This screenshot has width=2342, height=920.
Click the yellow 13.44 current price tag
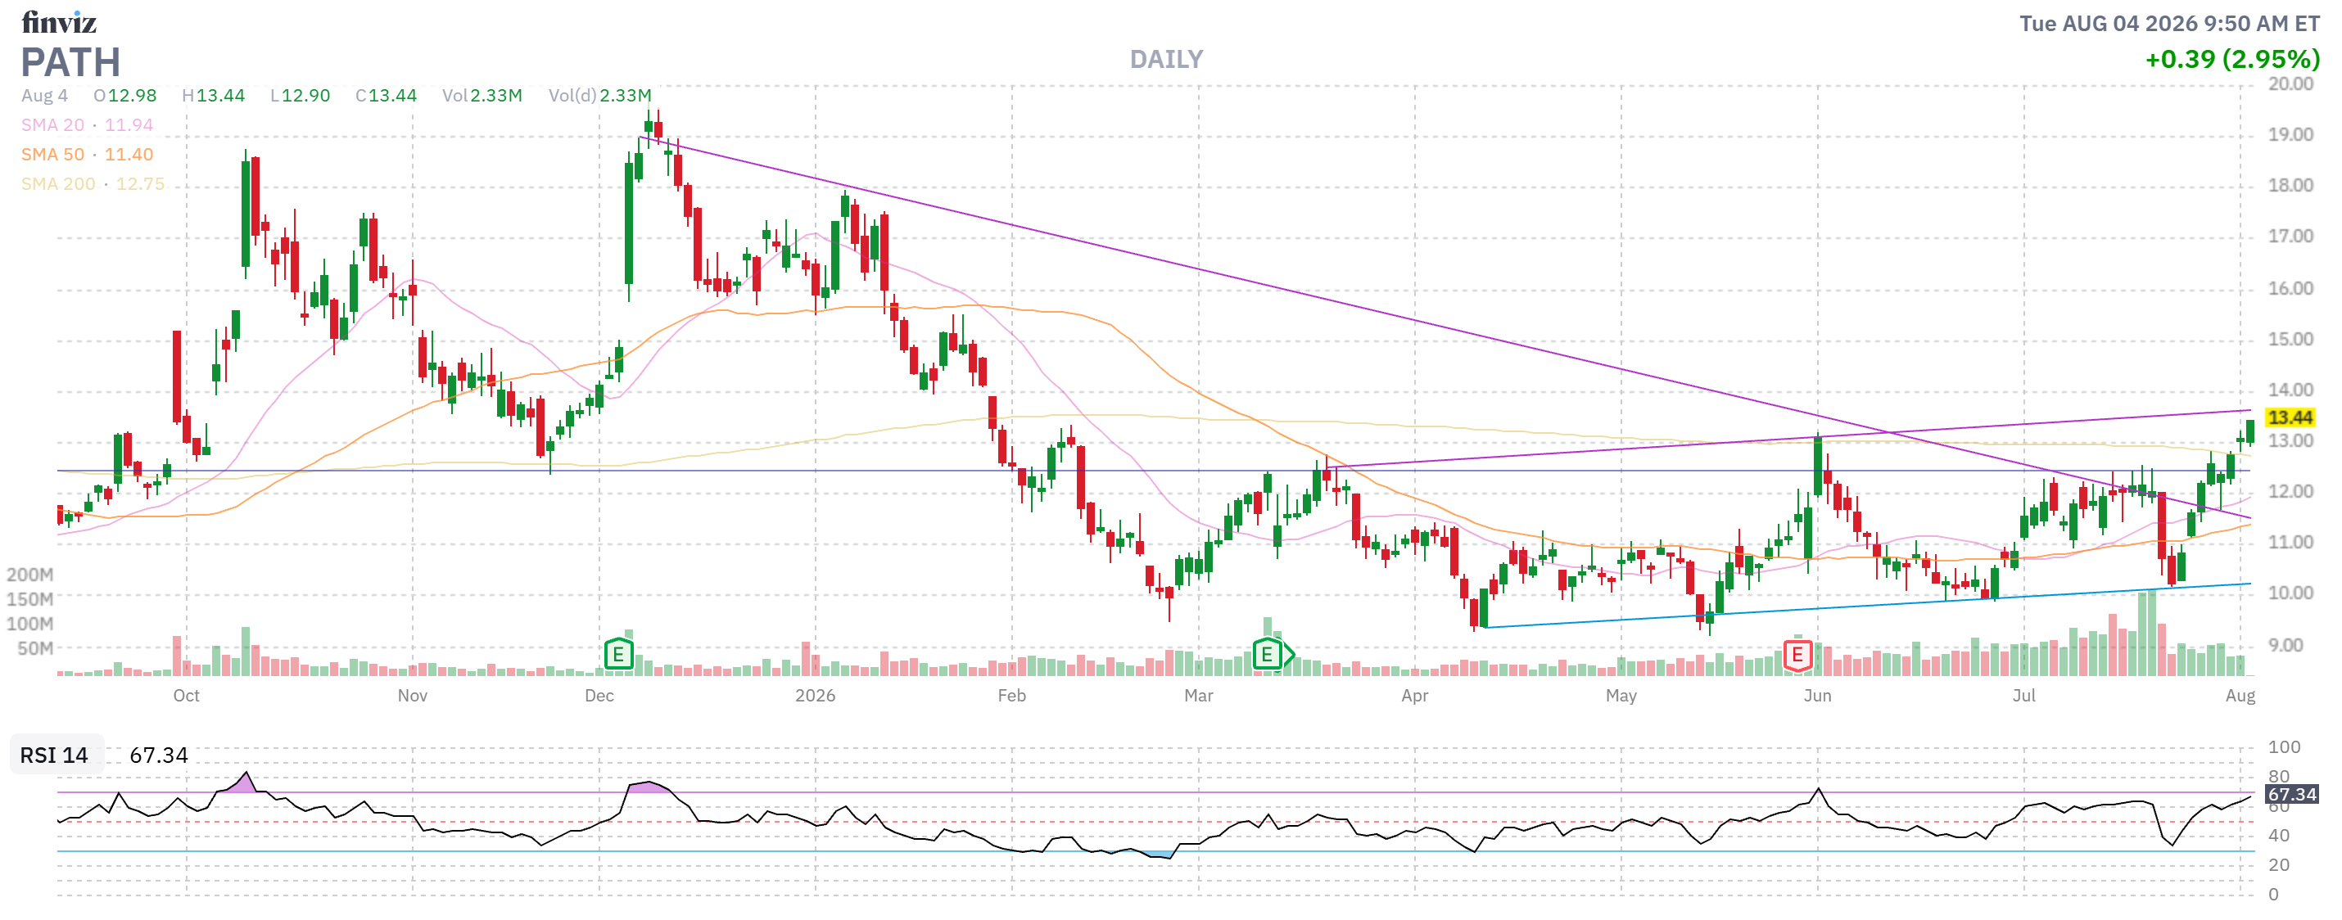pos(2290,417)
